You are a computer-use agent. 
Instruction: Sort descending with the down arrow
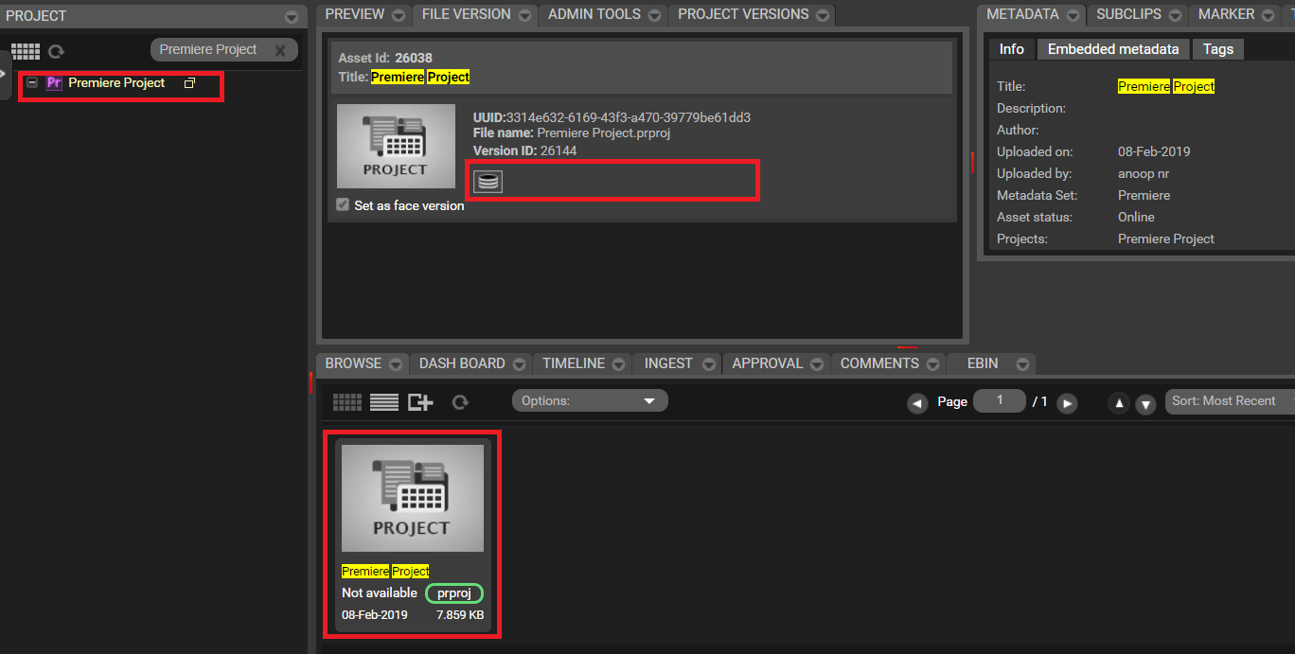(x=1145, y=403)
